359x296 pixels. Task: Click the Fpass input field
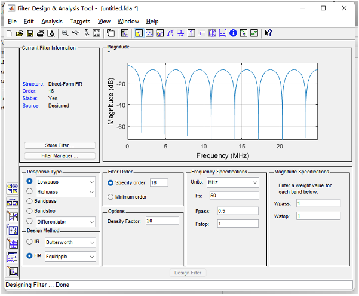coord(238,210)
